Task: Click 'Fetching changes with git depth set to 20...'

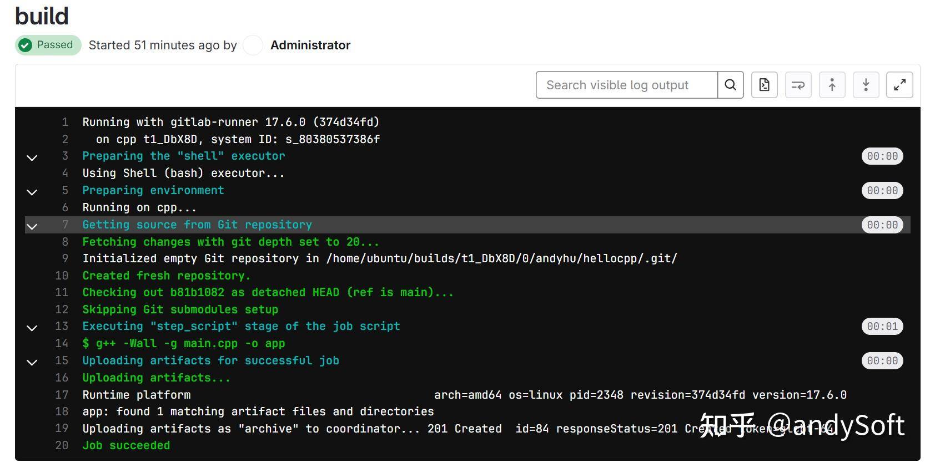Action: [231, 242]
